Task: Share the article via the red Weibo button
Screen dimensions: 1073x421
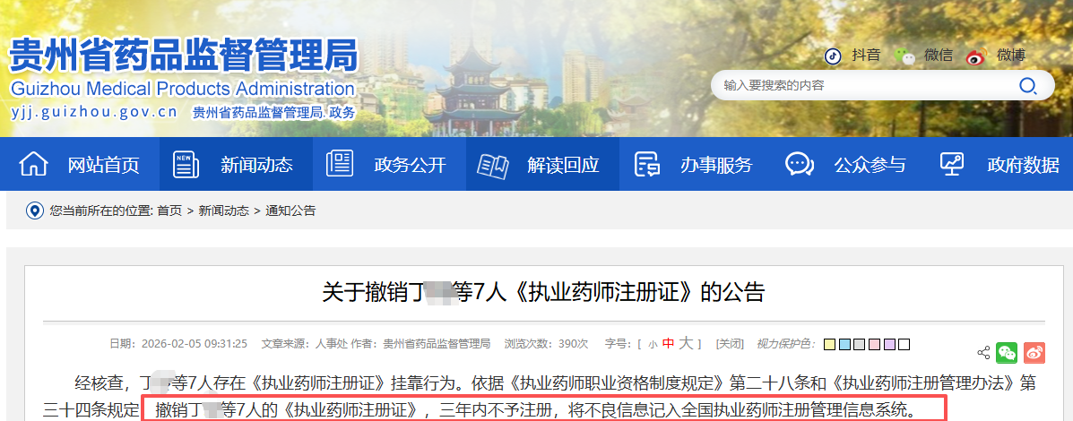Action: [1034, 353]
